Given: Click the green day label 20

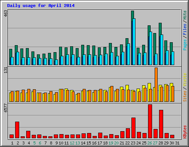Looking at the screenshot, I should pos(116,143).
